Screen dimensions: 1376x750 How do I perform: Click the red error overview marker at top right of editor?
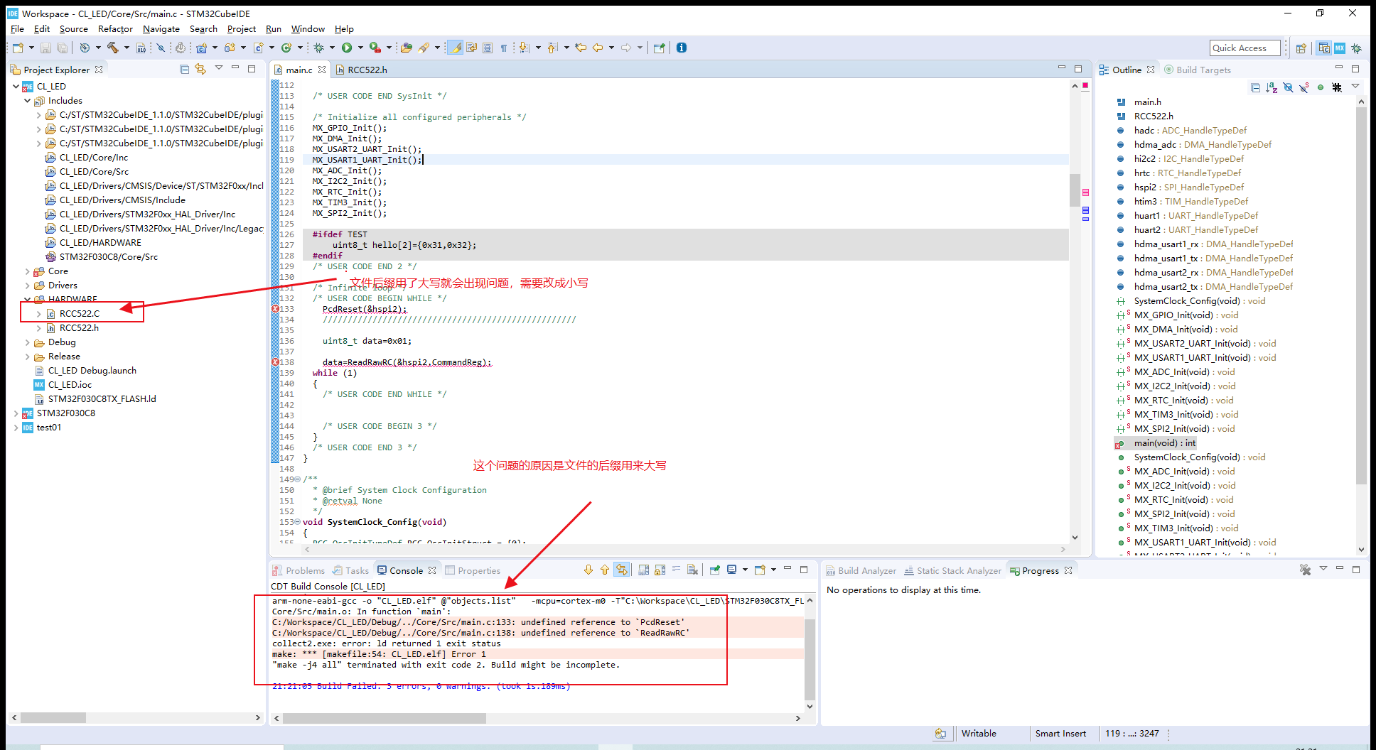1085,85
